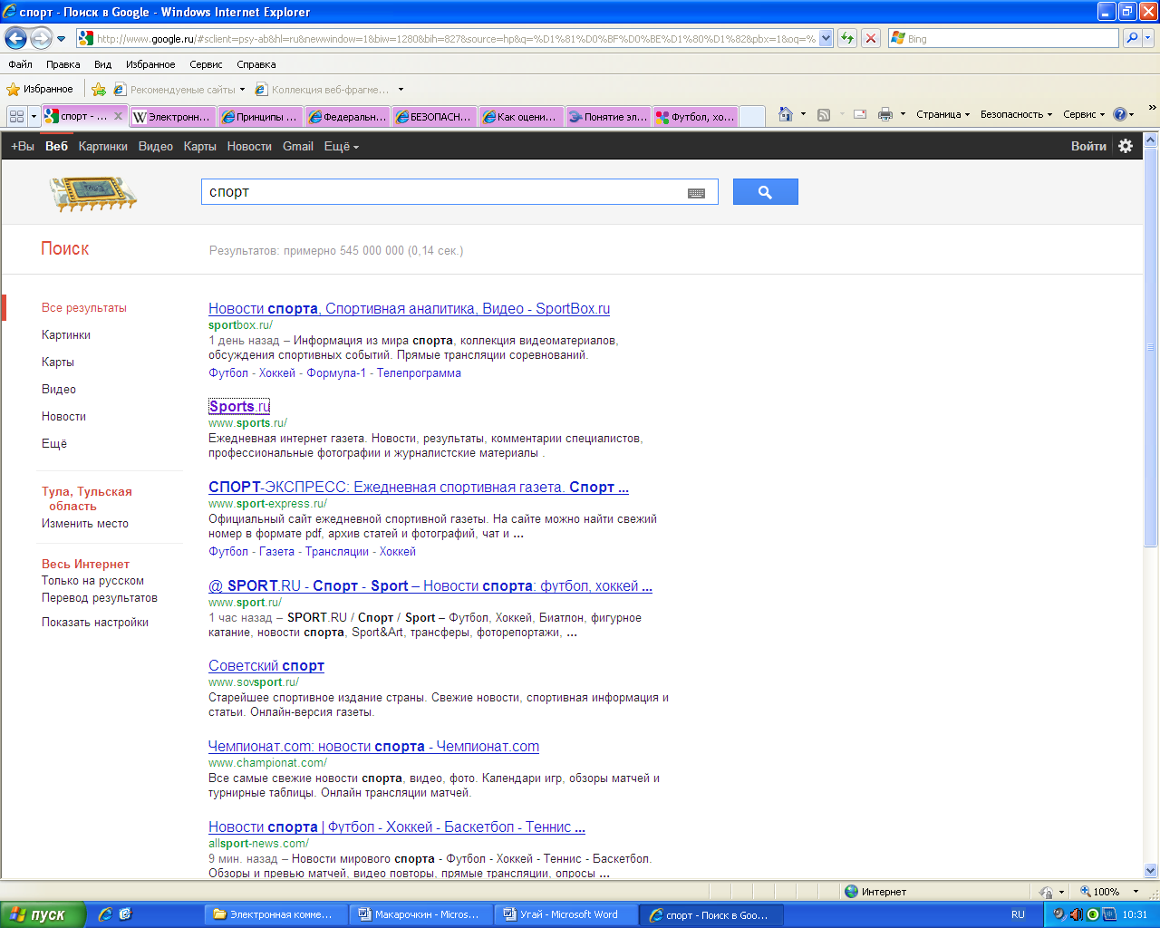Open 'Чемпионат.com: новости спорта' result
The width and height of the screenshot is (1160, 928).
(x=373, y=746)
